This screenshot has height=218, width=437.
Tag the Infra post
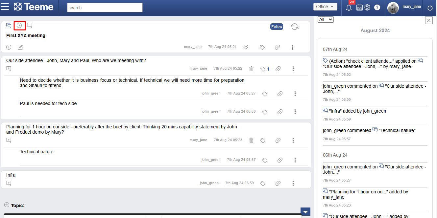[263, 184]
